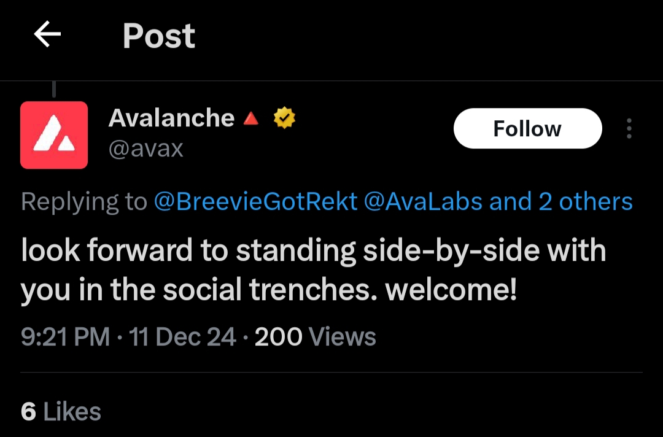The height and width of the screenshot is (437, 663).
Task: Show the "and 2 others" recipients
Action: 561,201
